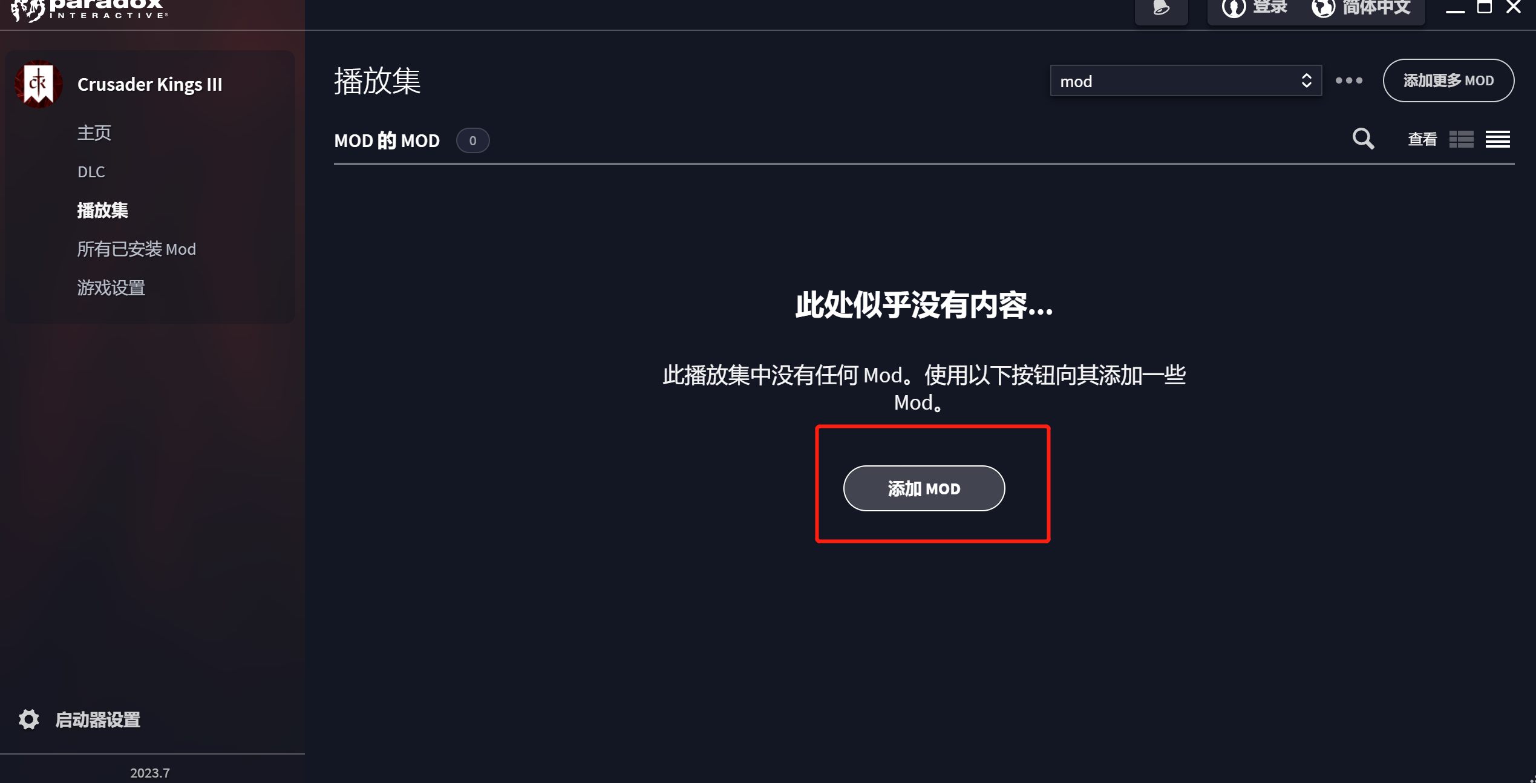Go to 主页 in sidebar

pos(94,133)
